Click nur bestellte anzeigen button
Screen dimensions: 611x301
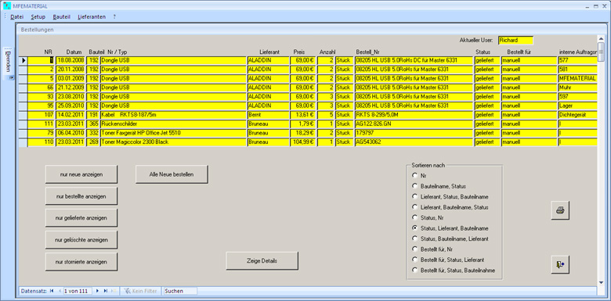81,196
